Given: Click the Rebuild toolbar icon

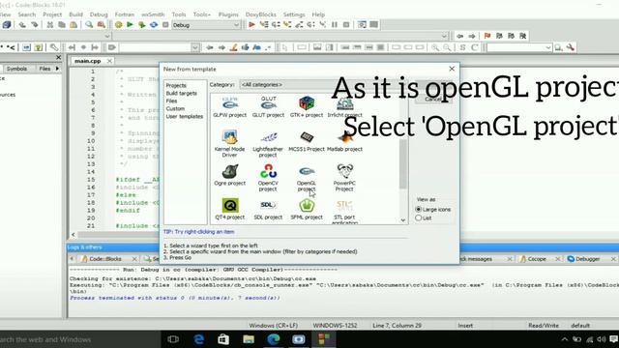Looking at the screenshot, I should coord(154,25).
